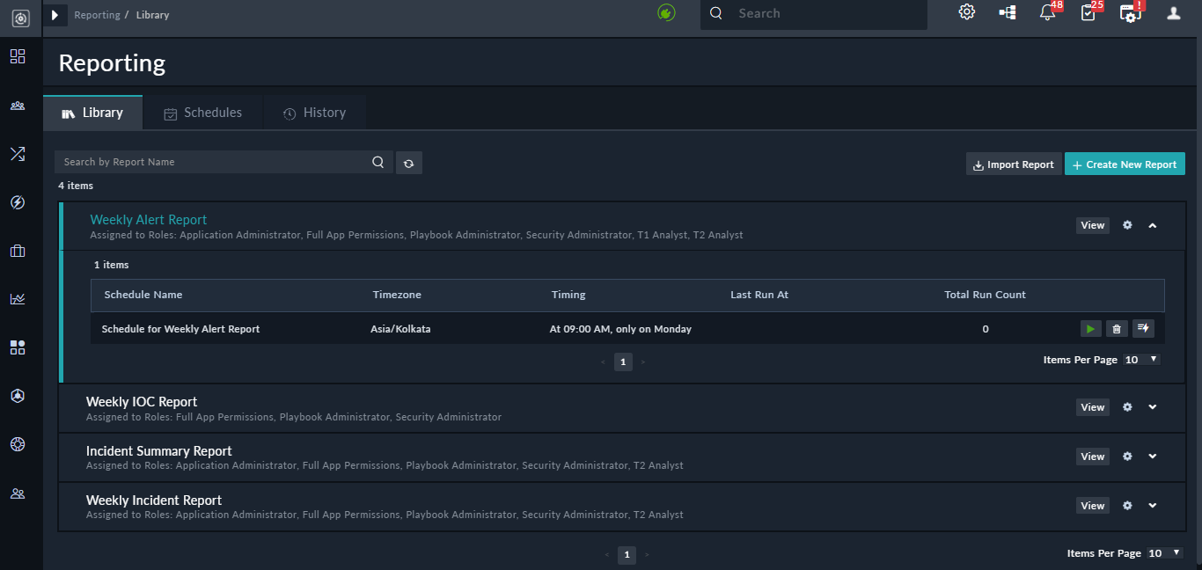Open the briefcase sidebar icon
This screenshot has height=570, width=1202.
tap(18, 251)
